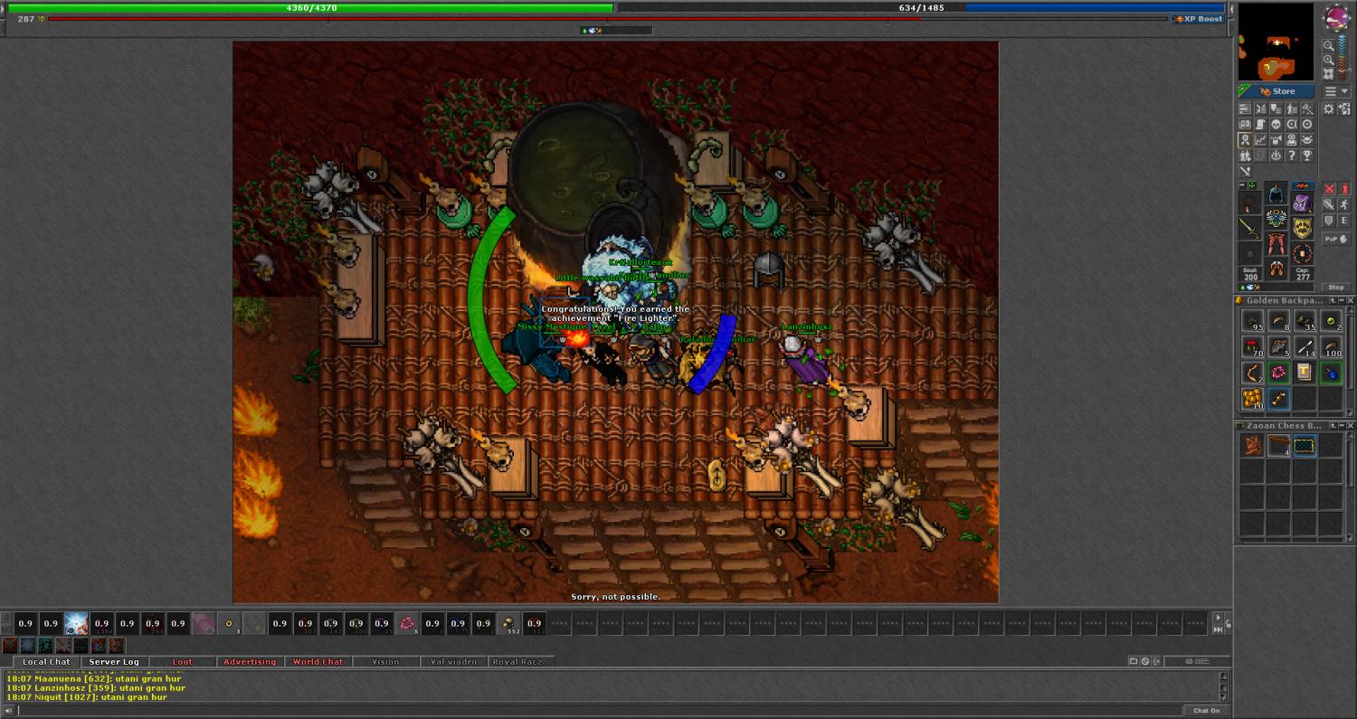
Task: Collapse the equipment panel with minus button
Action: pos(1242,184)
